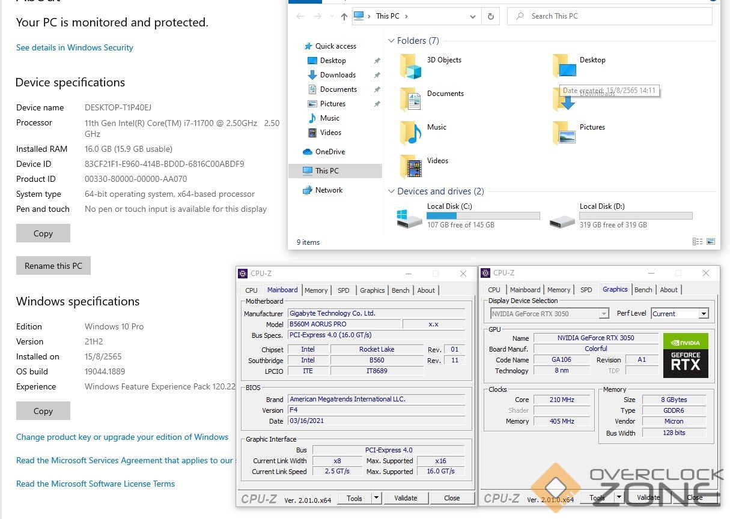Open the Music folder icon in Folders
730x519 pixels.
pos(412,133)
